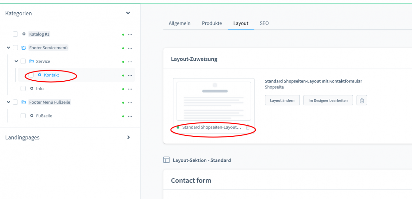412x199 pixels.
Task: Open context menu for Footer Servicemenü
Action: (x=130, y=48)
